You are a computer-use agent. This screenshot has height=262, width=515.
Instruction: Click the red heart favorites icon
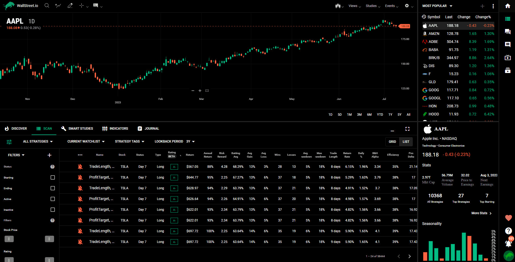coord(508,218)
